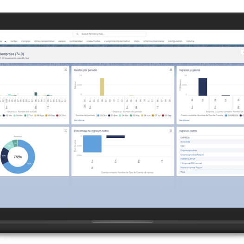Click the Ingresos y gastos panel title
Image resolution: width=244 pixels, height=244 pixels.
tap(190, 70)
